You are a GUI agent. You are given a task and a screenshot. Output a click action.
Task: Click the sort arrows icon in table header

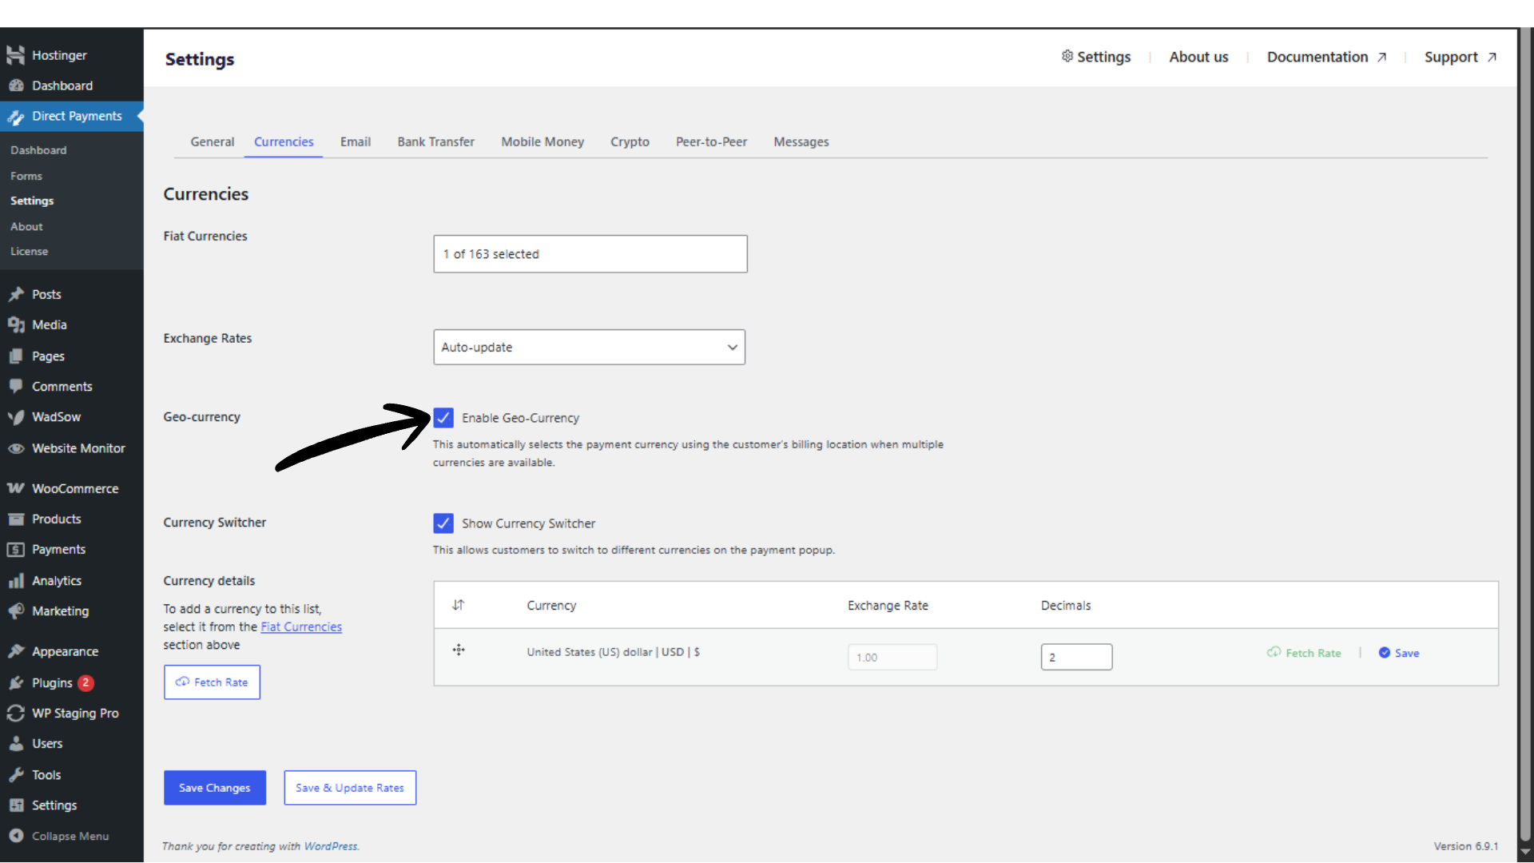point(458,605)
